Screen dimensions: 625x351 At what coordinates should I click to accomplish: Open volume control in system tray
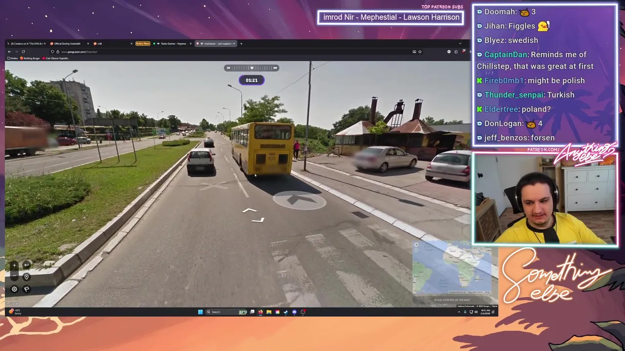477,312
